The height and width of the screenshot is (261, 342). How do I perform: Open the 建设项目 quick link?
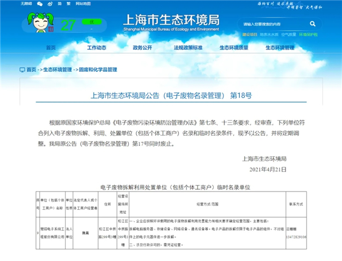point(250,34)
